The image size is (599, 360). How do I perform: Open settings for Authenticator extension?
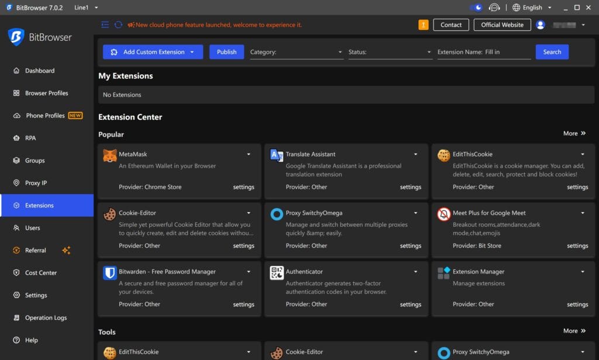click(410, 304)
